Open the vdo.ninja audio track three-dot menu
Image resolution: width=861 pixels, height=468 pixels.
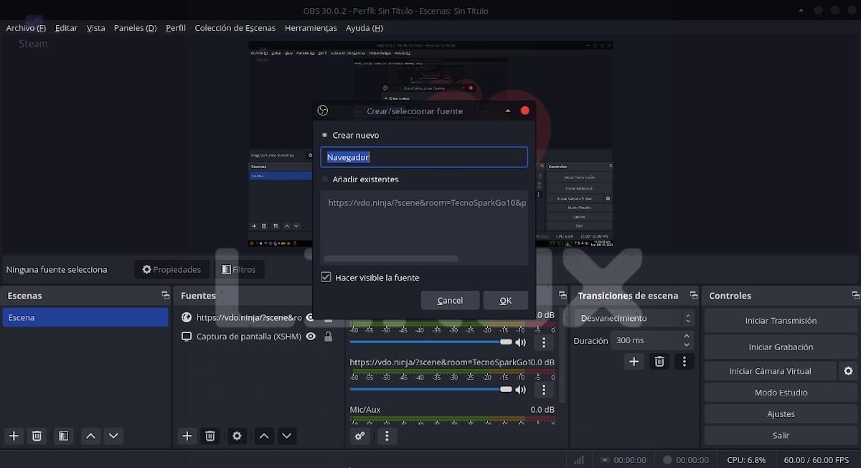click(544, 390)
